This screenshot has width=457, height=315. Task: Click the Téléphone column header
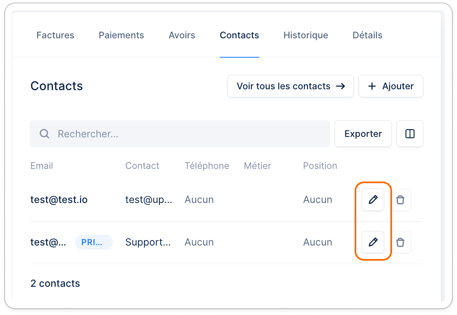(207, 166)
